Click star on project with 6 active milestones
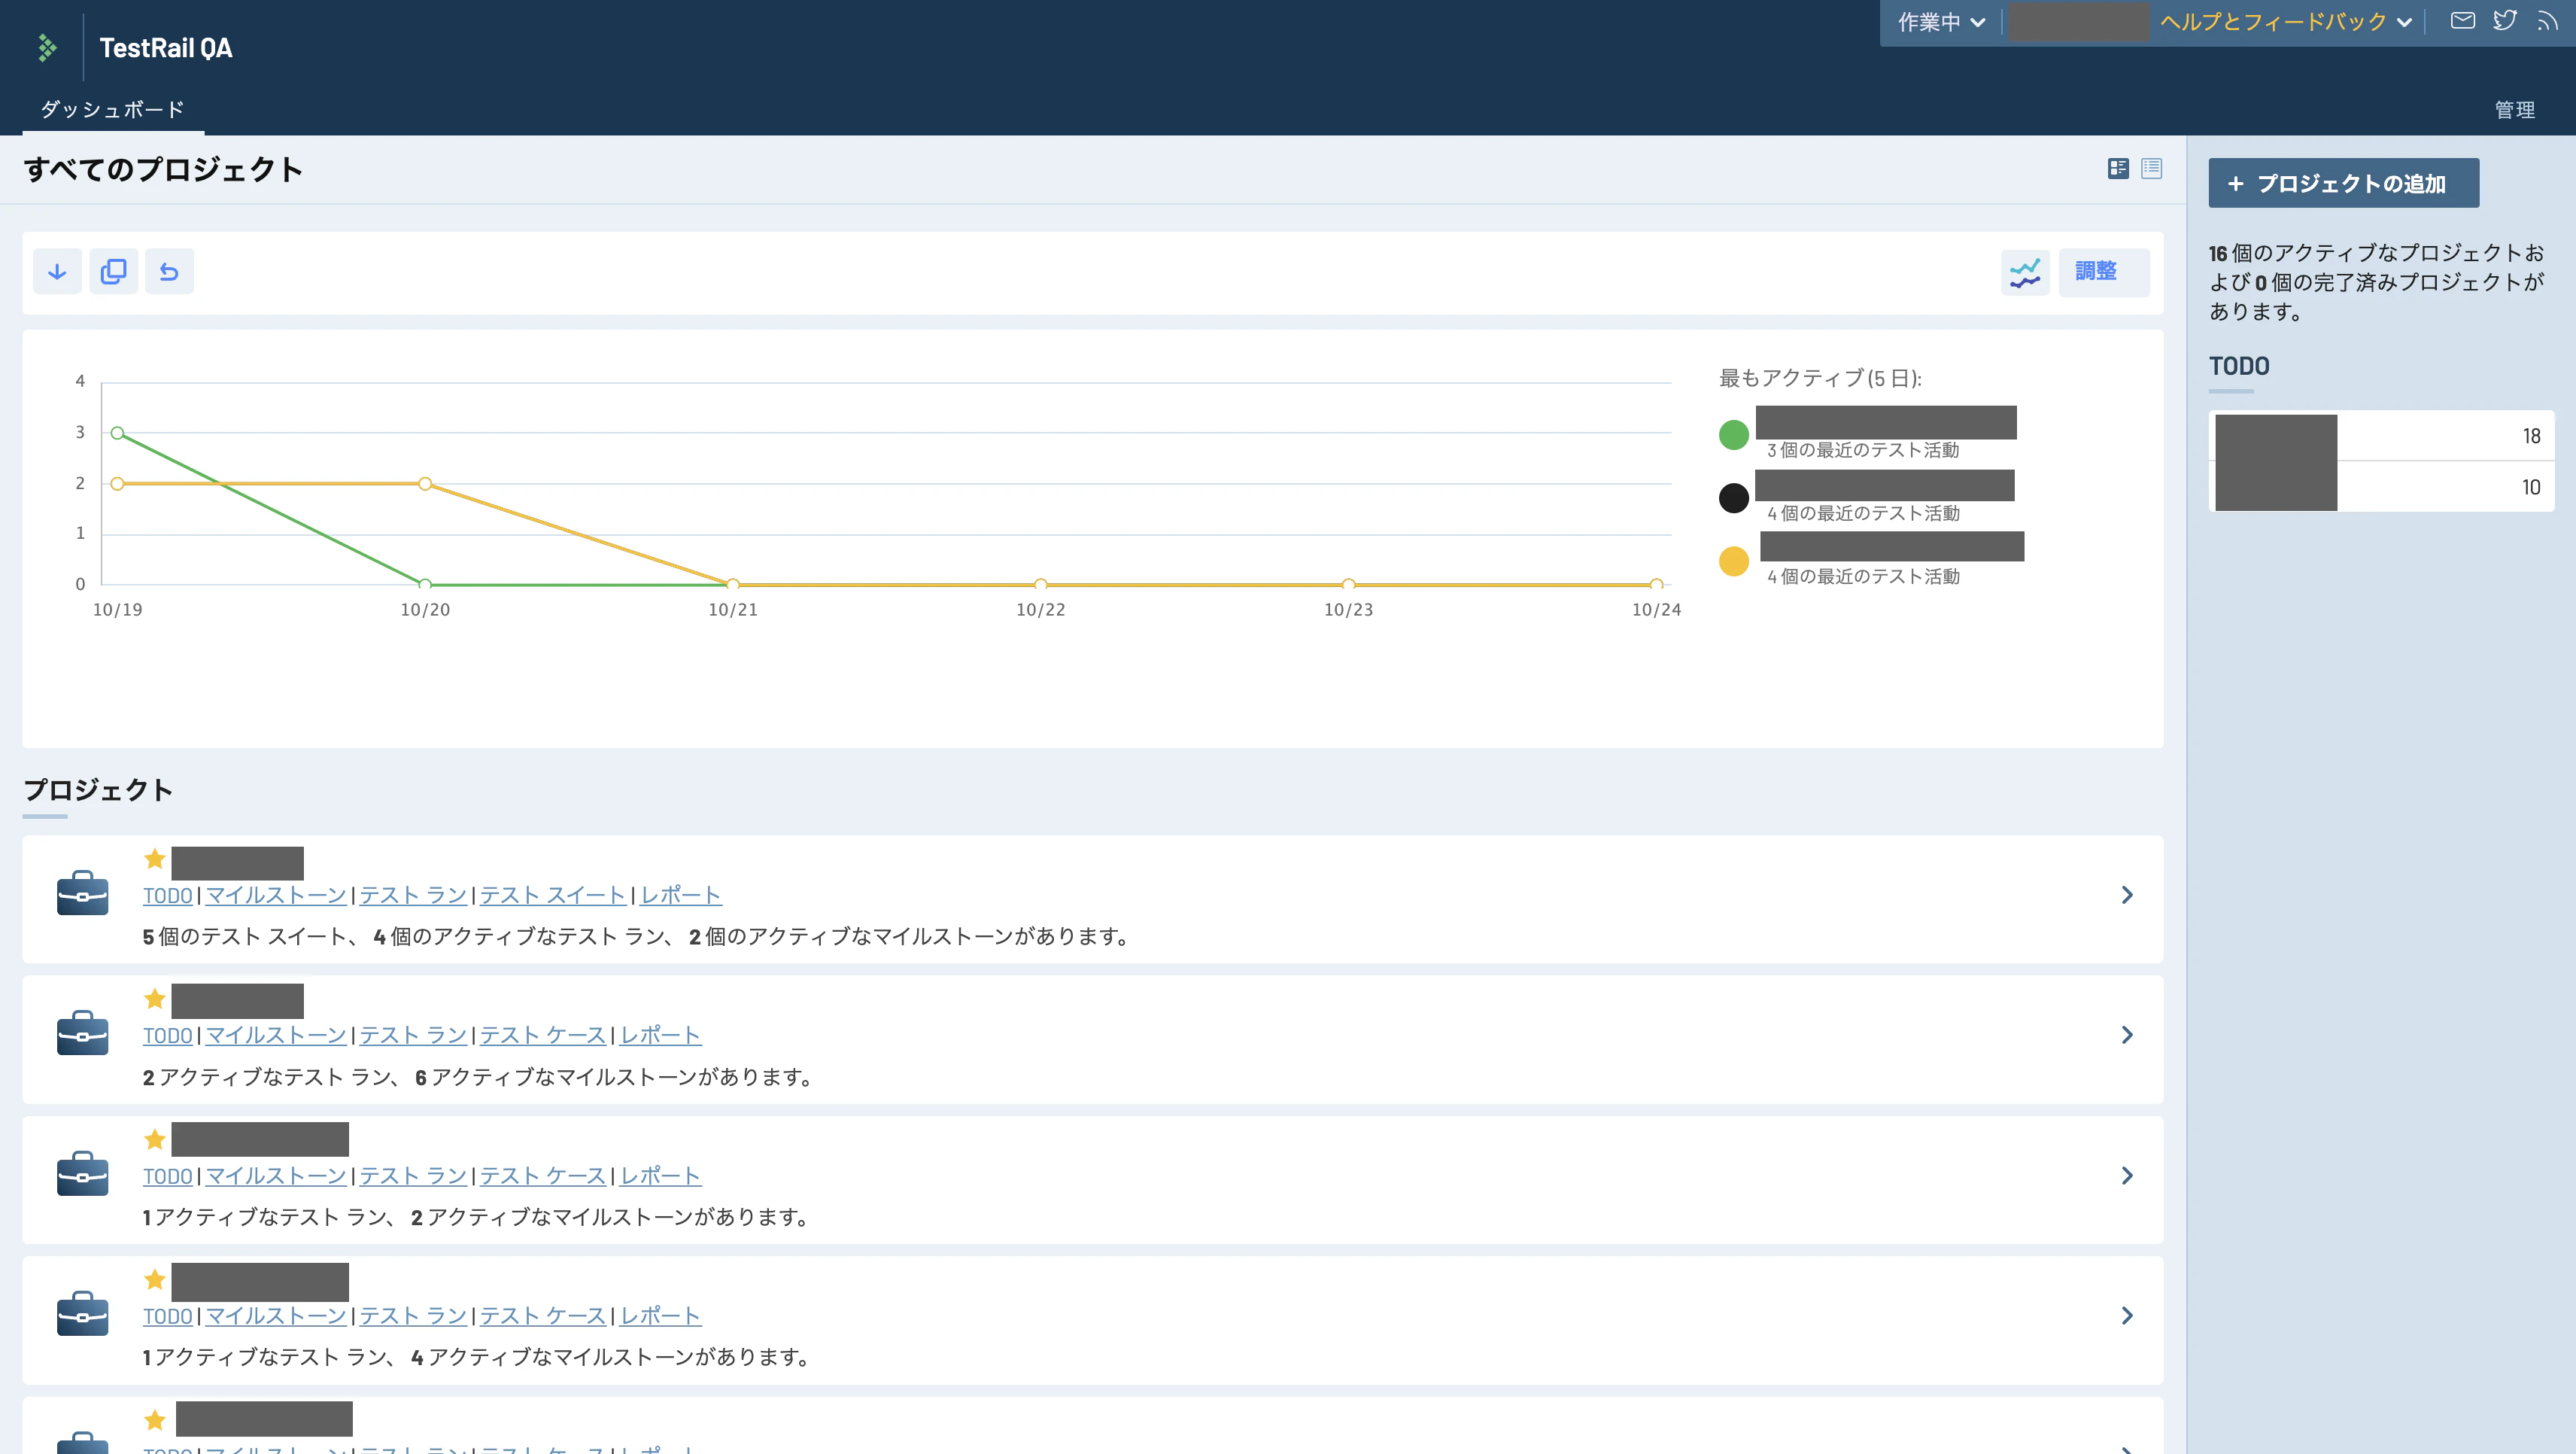Screen dimensions: 2576x1454 tap(154, 998)
